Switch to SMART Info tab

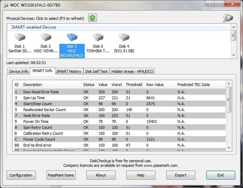coord(42,71)
